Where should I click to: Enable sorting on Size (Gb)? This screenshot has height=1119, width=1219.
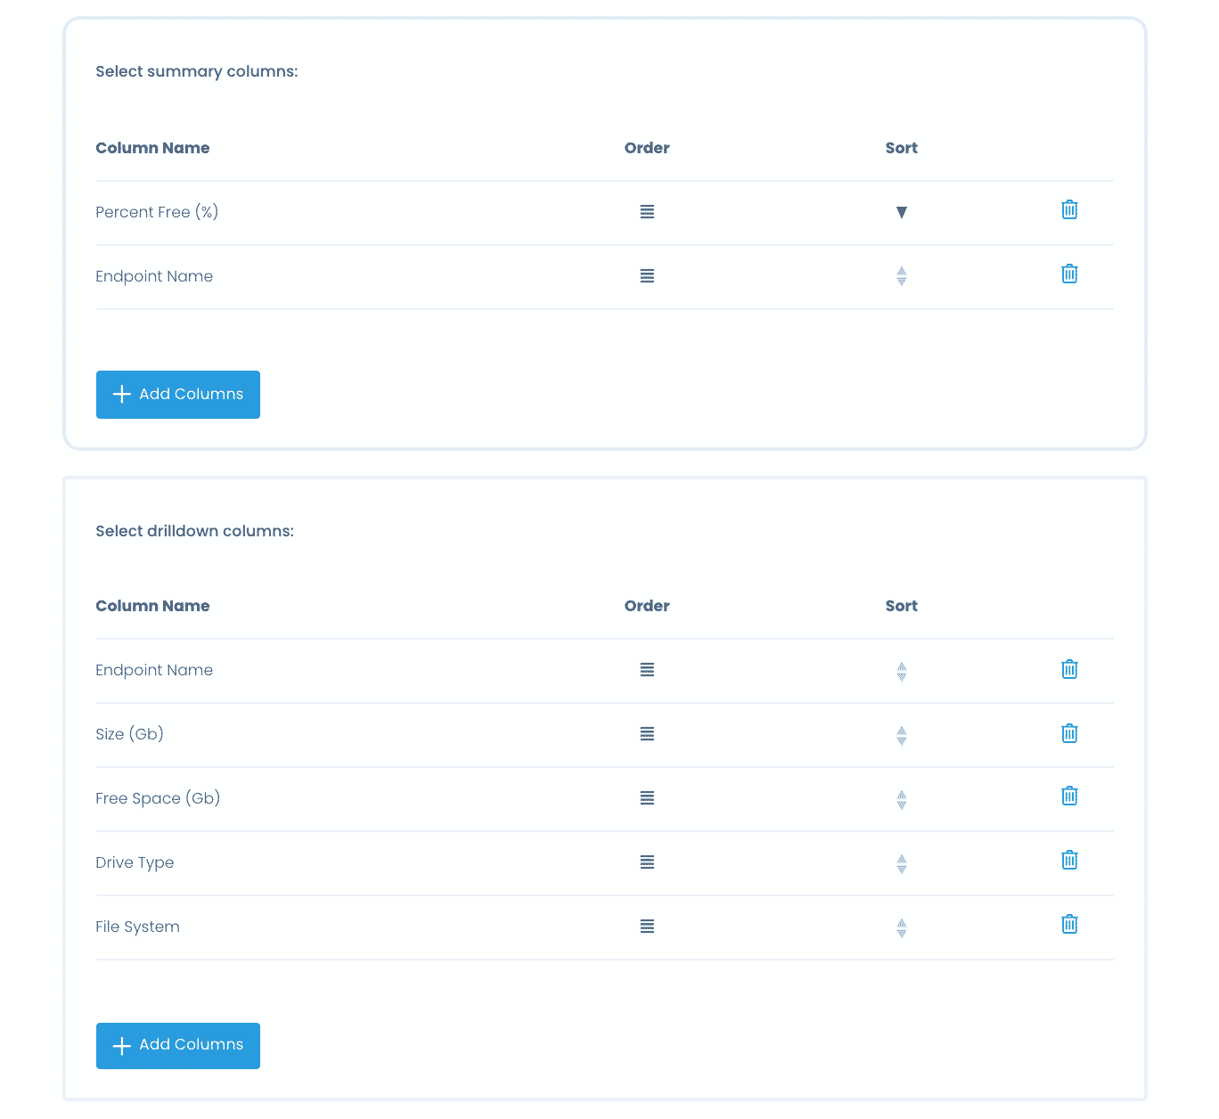[x=902, y=736]
